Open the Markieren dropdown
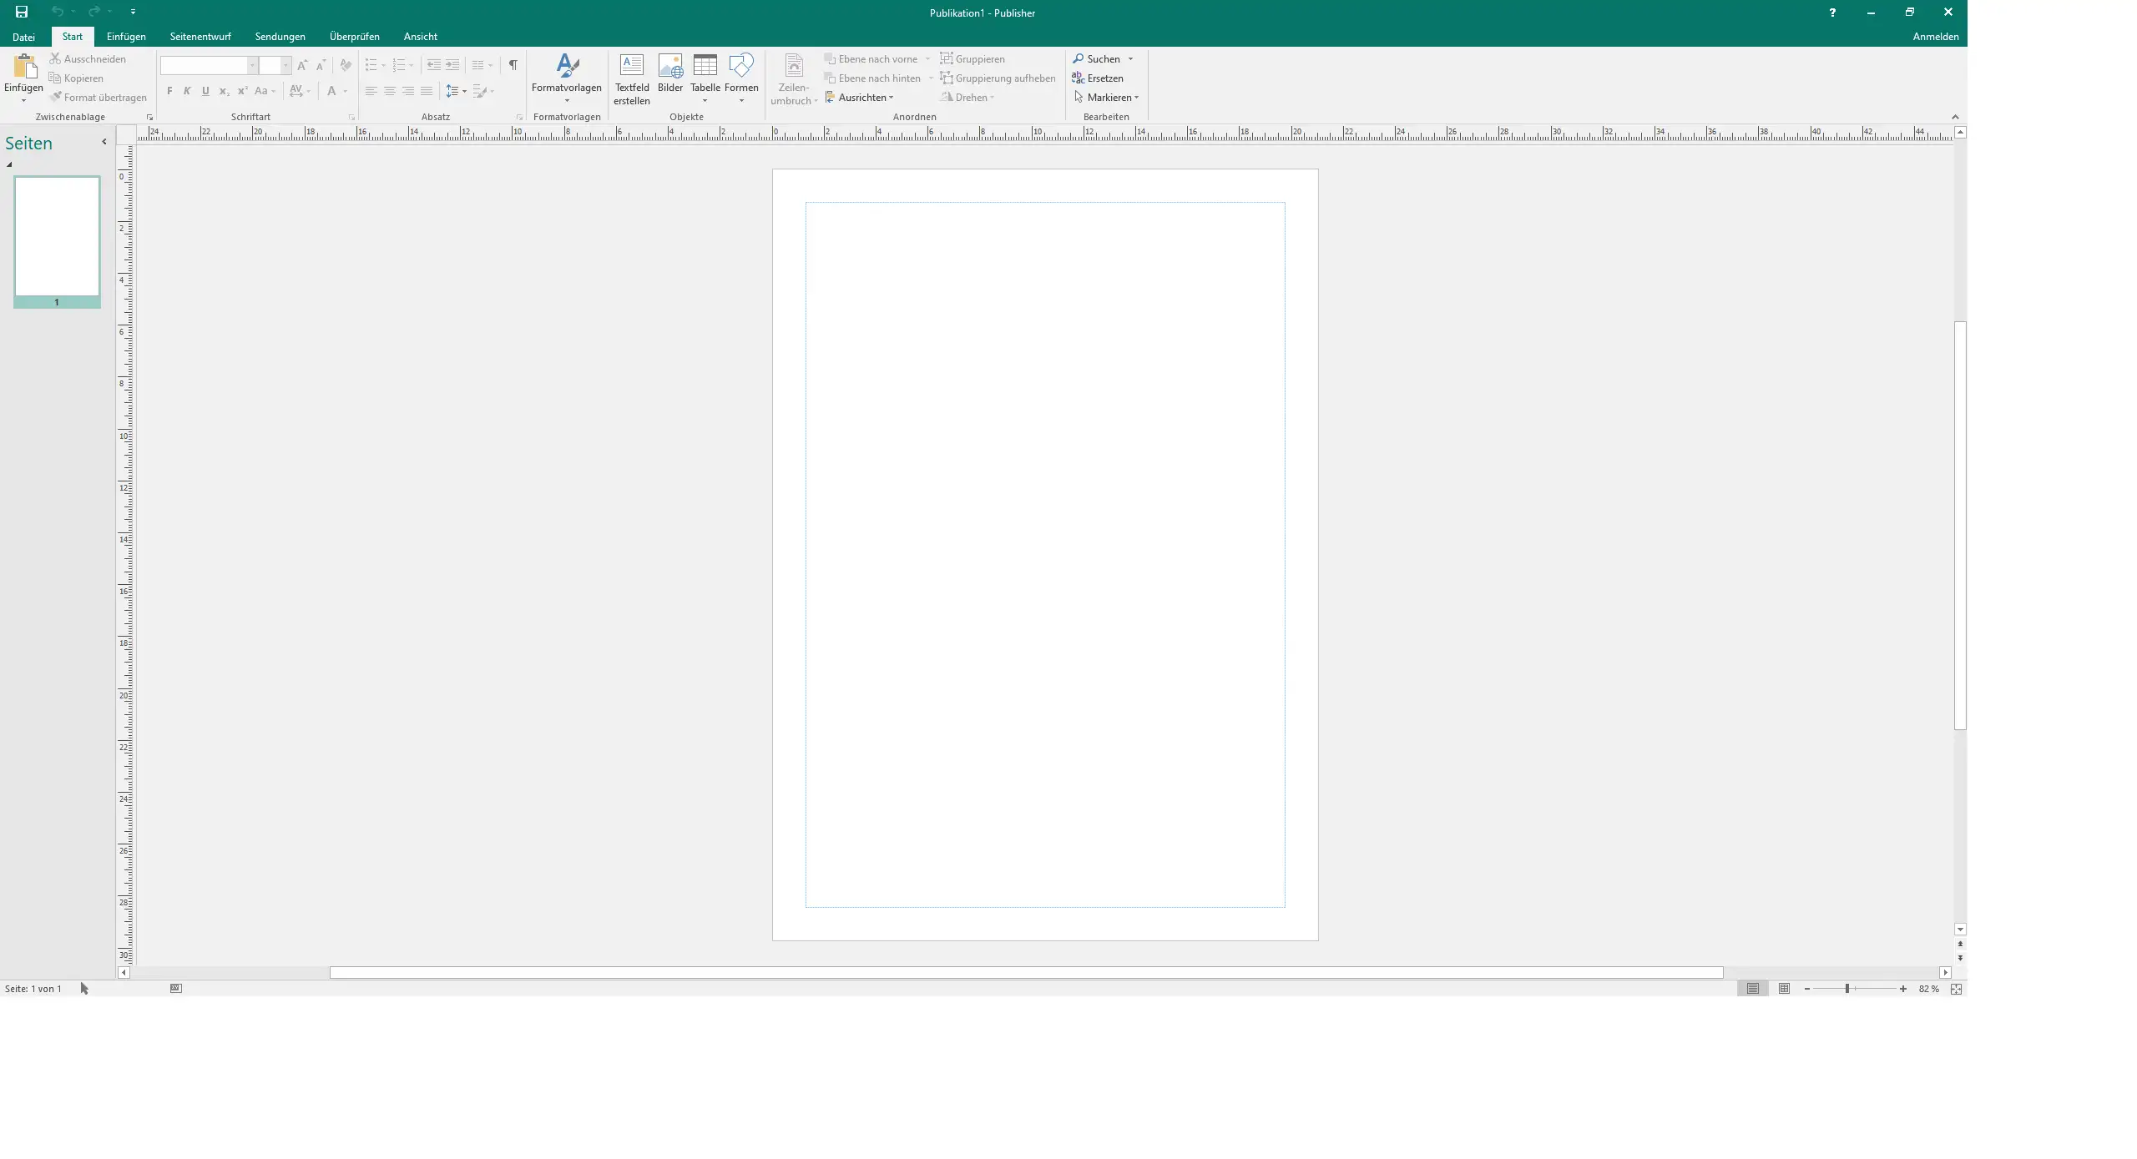Screen dimensions: 2137x1159 (1106, 98)
